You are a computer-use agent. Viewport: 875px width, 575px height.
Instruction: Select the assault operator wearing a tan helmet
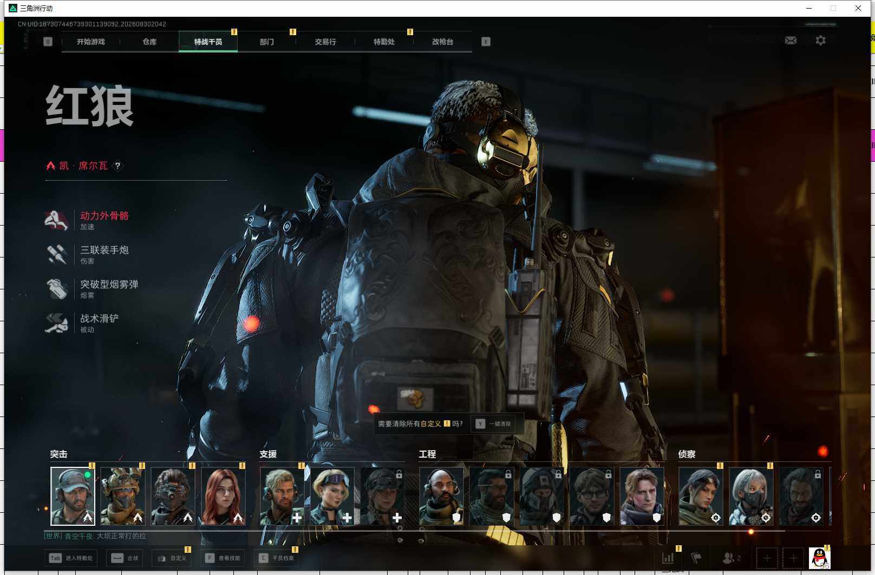tap(123, 496)
